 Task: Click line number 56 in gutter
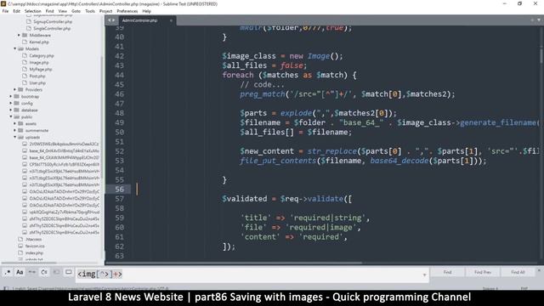tap(119, 189)
